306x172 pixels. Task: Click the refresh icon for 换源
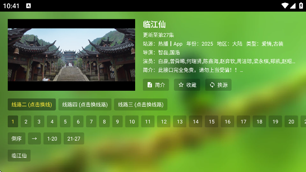pos(212,85)
